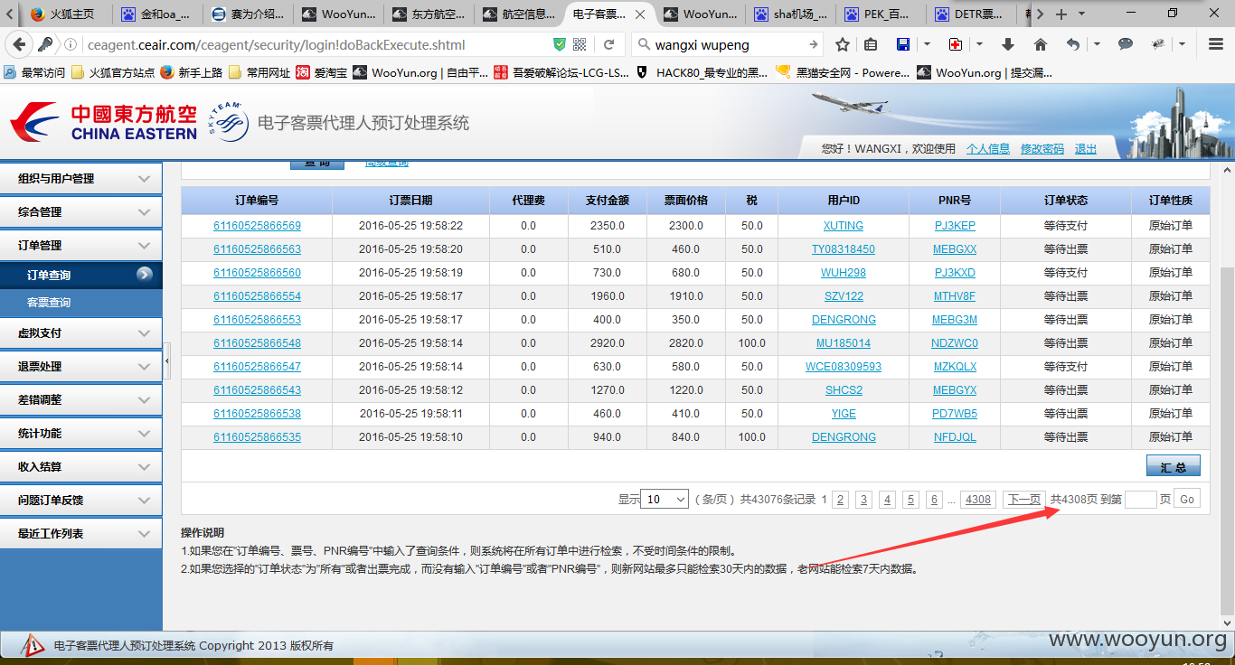The width and height of the screenshot is (1235, 665).
Task: Open order link 61160525866569
Action: [257, 226]
